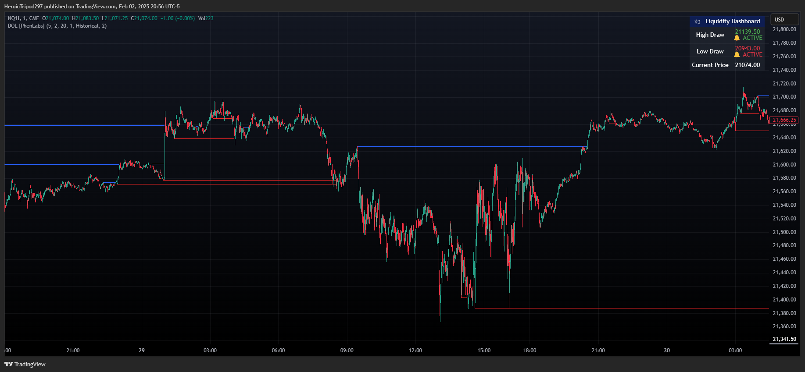Click the High Draw value 21139.50

[x=748, y=32]
